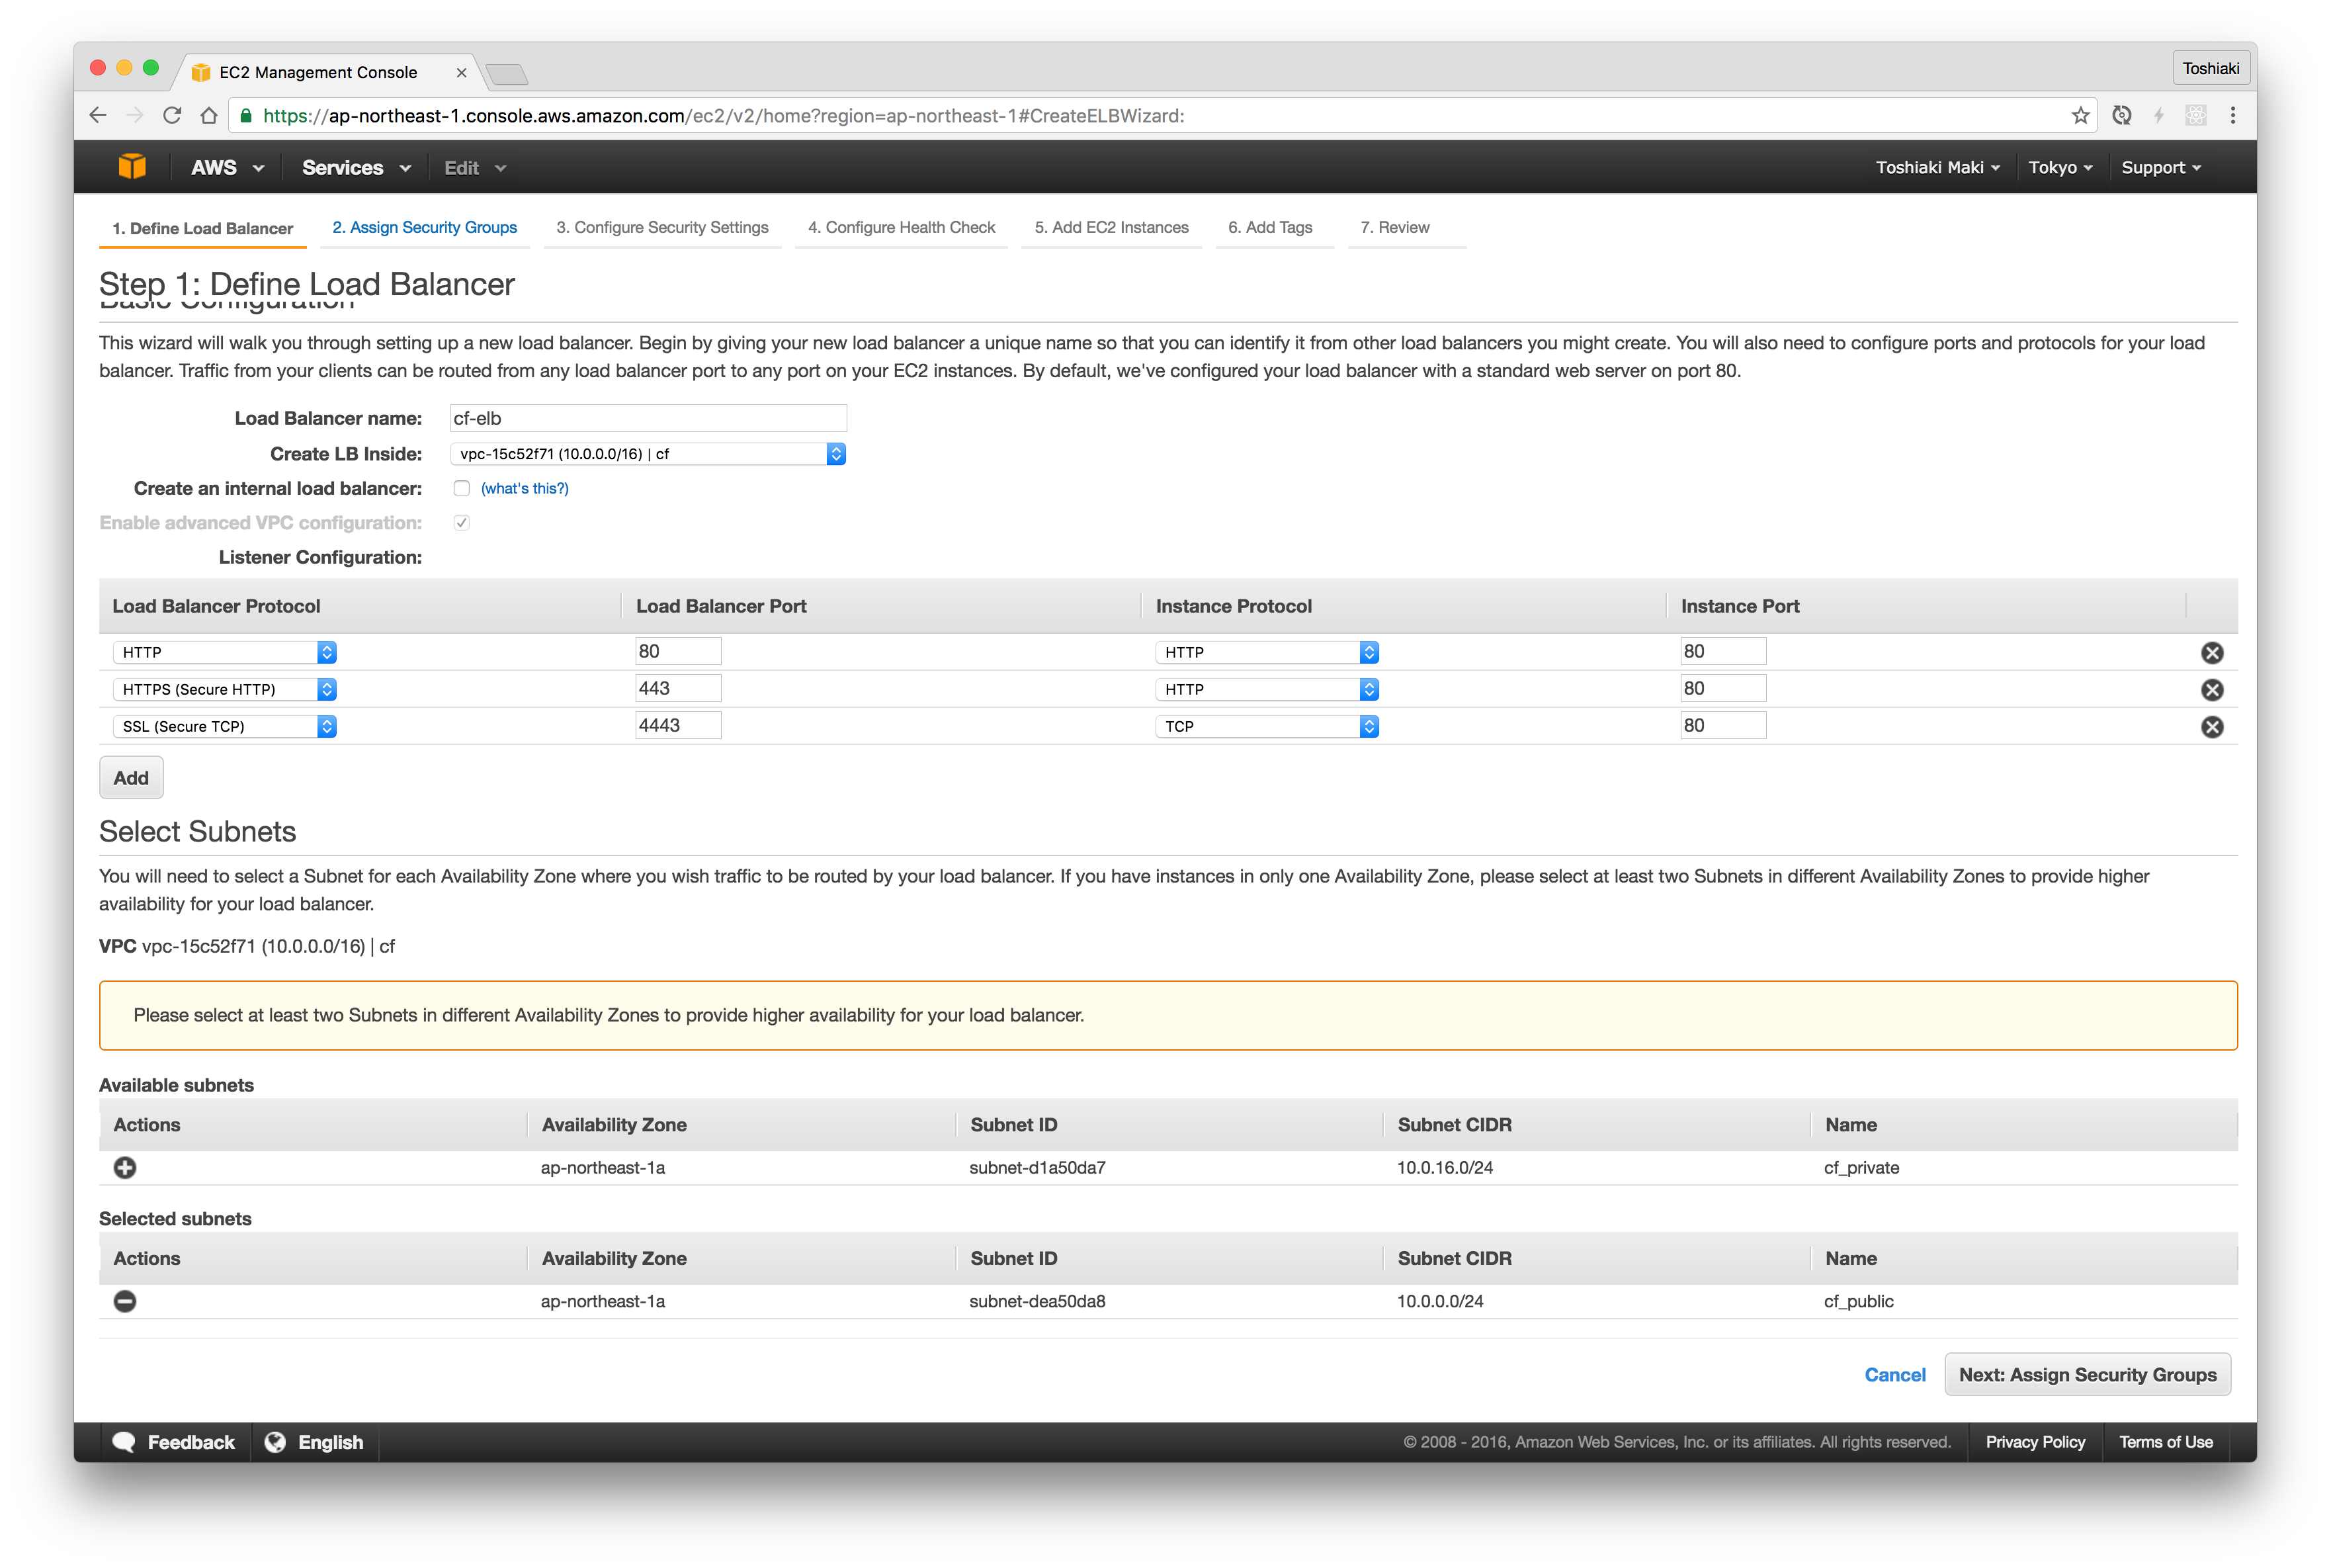Remove the SSL 4443 listener row
Image resolution: width=2331 pixels, height=1568 pixels.
[2212, 727]
